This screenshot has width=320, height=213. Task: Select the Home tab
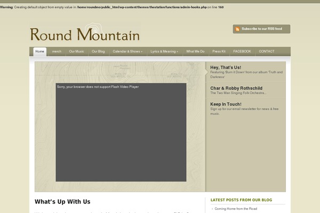pyautogui.click(x=40, y=51)
